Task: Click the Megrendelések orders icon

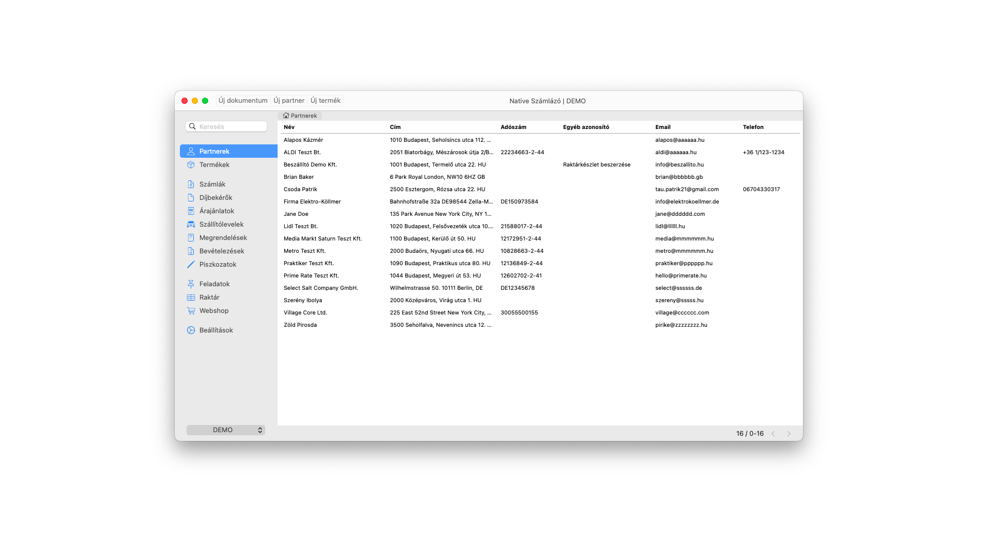Action: [x=191, y=237]
